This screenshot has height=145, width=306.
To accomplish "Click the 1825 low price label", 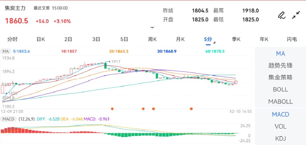I will click(13, 93).
